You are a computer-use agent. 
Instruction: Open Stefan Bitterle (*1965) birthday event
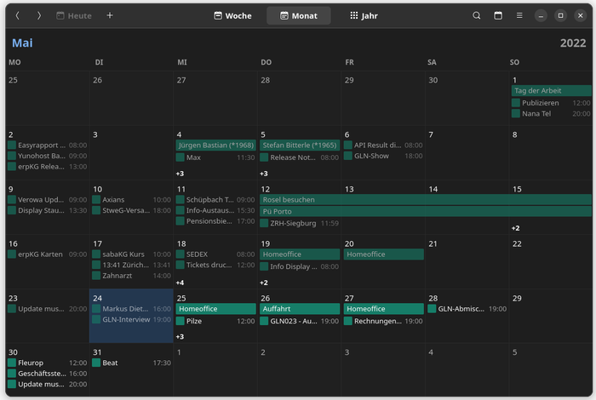click(x=300, y=146)
